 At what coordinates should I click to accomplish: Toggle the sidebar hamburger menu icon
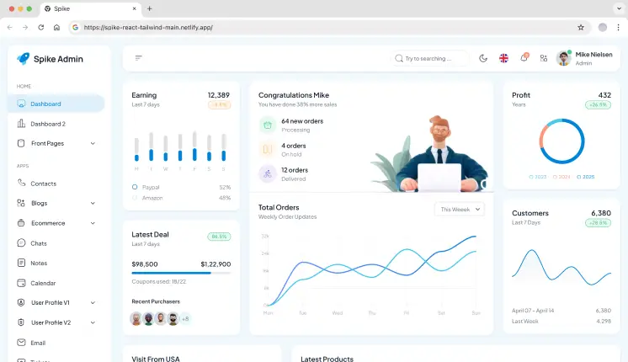click(x=139, y=58)
